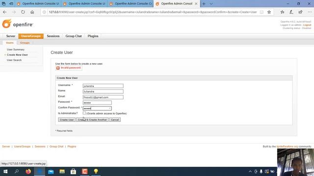Viewport: 314px width, 176px height.
Task: Open Create New User in sidebar
Action: (x=17, y=55)
